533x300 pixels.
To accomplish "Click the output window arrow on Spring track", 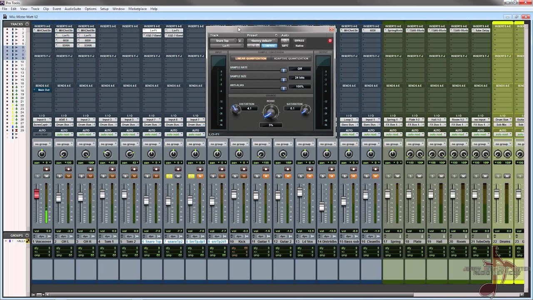I will click(400, 236).
